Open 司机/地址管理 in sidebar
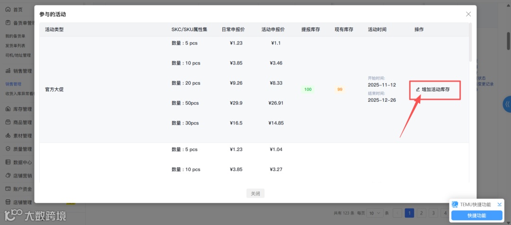The width and height of the screenshot is (511, 225). [x=18, y=55]
